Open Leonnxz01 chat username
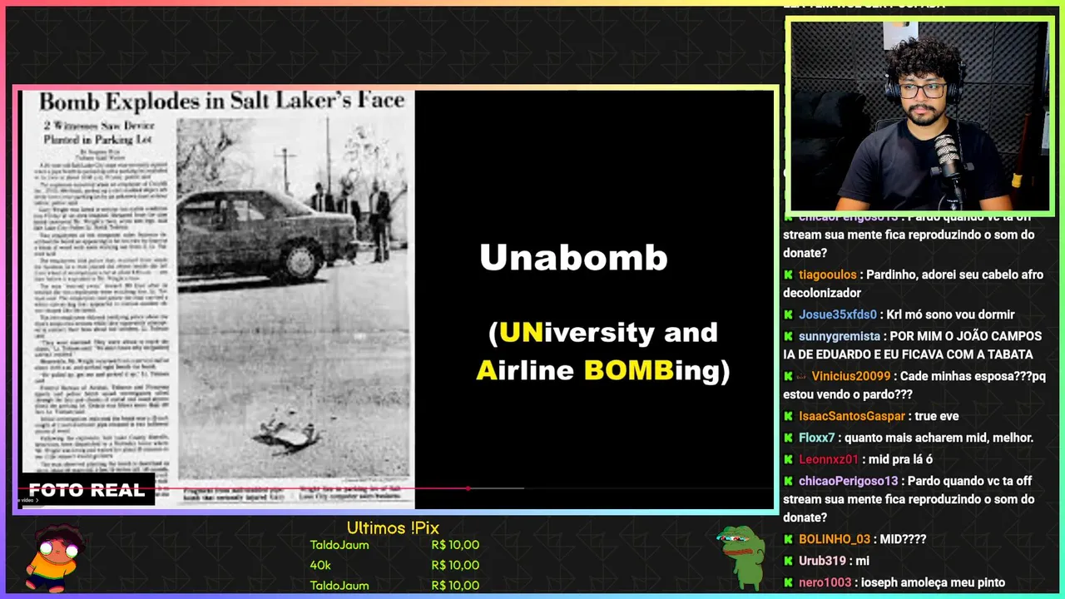Image resolution: width=1065 pixels, height=599 pixels. 829,459
